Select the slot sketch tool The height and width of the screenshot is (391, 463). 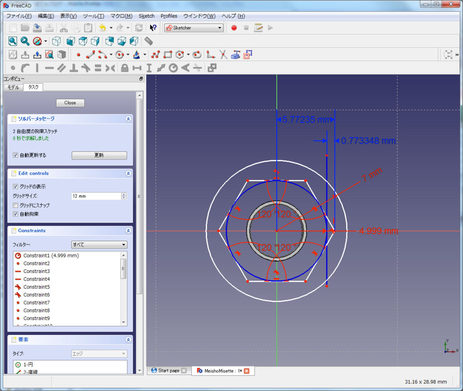(197, 55)
